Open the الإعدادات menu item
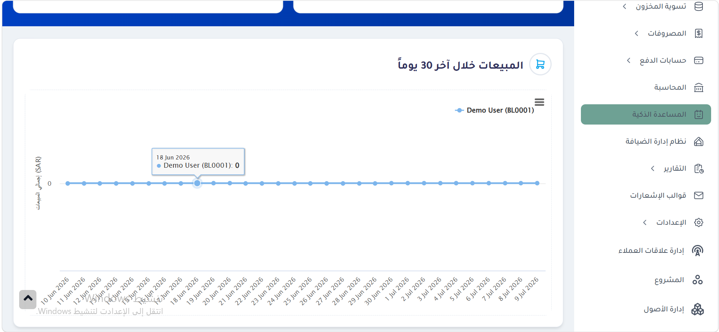The image size is (719, 332). pyautogui.click(x=671, y=222)
